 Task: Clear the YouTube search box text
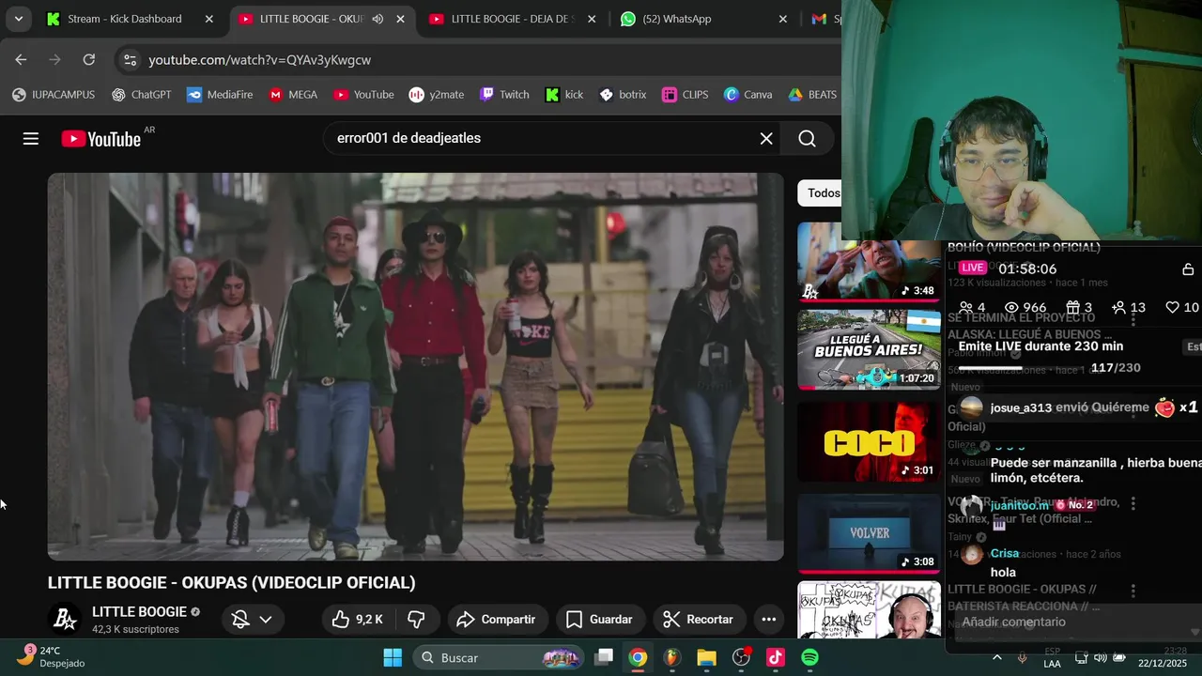pos(766,139)
